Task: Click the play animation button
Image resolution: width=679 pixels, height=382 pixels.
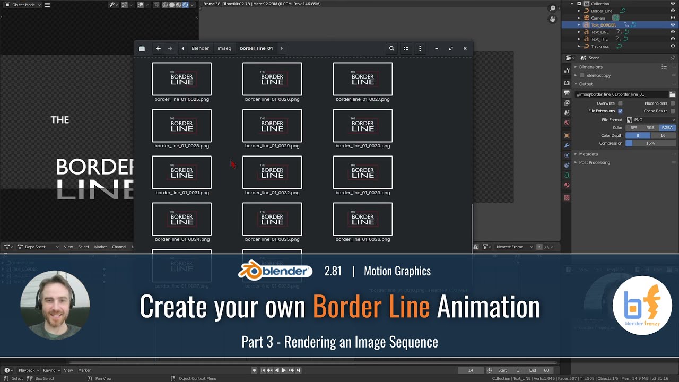Action: (284, 370)
